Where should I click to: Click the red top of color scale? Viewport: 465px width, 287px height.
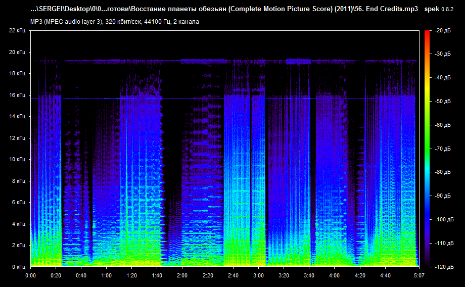[x=427, y=34]
